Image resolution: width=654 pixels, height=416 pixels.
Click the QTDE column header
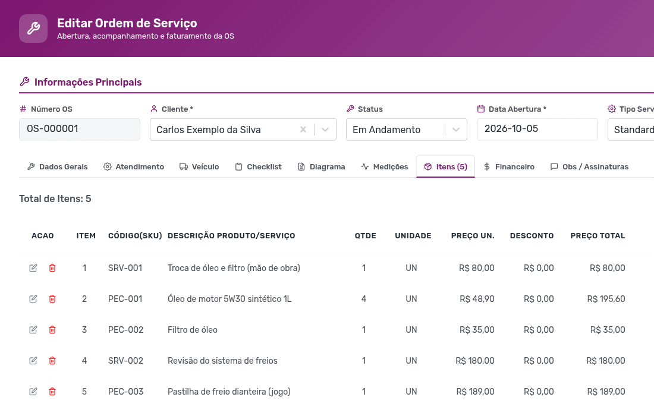coord(366,236)
